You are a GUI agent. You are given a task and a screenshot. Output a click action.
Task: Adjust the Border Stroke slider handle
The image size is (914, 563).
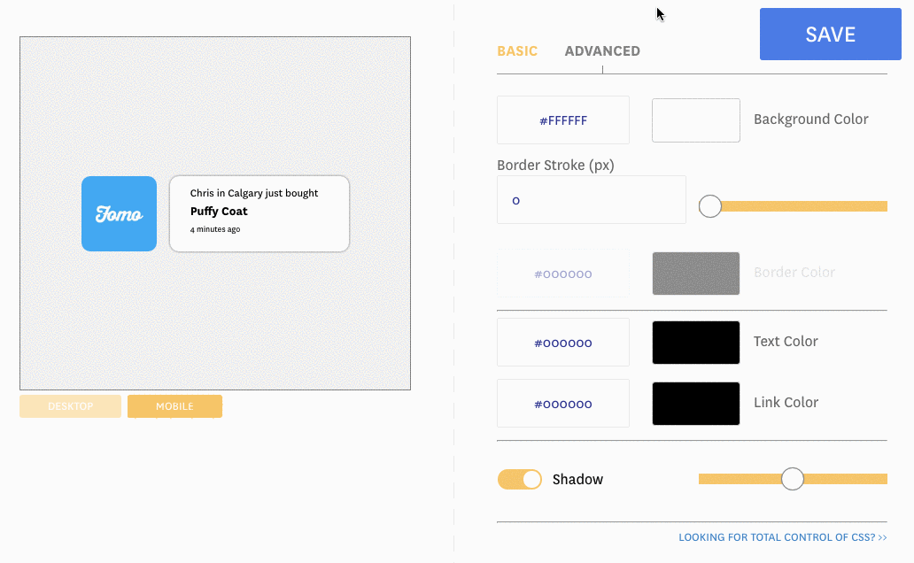pyautogui.click(x=709, y=205)
